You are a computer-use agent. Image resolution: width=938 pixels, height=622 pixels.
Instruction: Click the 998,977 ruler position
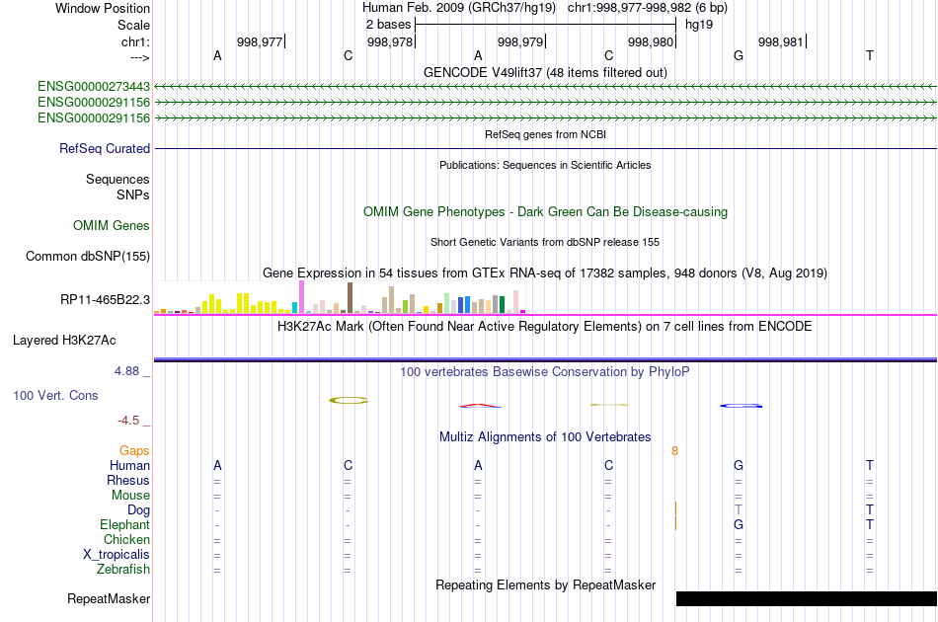point(260,41)
